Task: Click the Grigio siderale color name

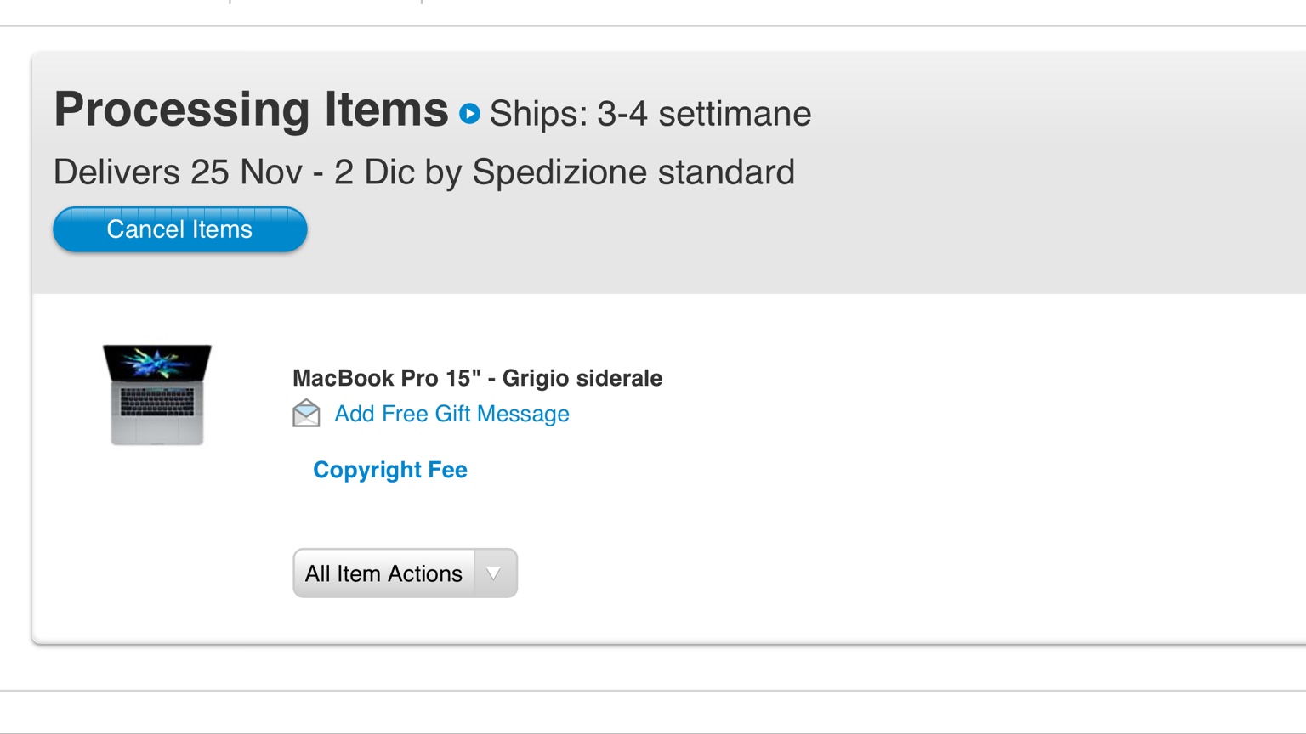Action: coord(582,378)
